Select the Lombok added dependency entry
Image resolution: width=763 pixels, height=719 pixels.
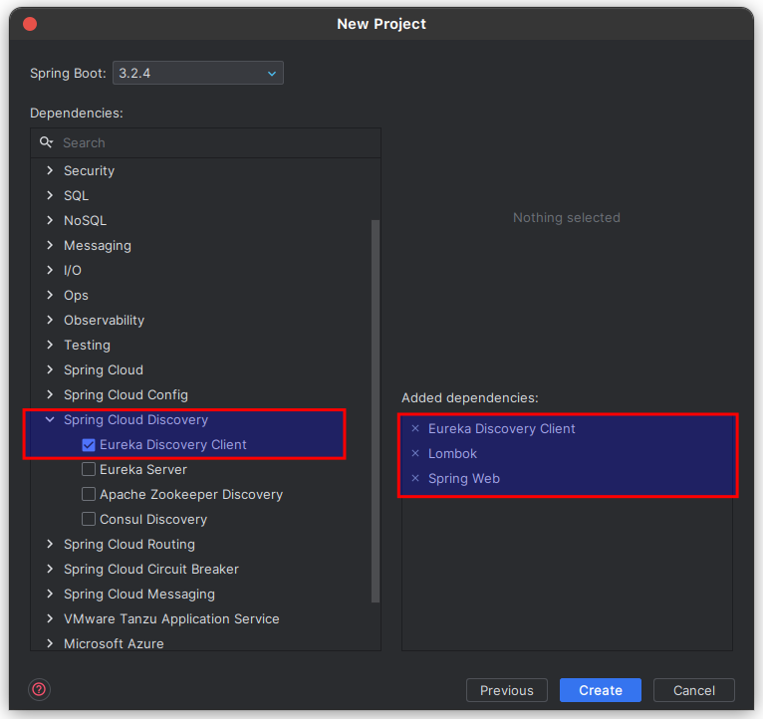(452, 453)
